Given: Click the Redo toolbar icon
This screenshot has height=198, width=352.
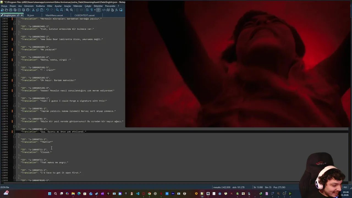Looking at the screenshot, I should pos(52,10).
